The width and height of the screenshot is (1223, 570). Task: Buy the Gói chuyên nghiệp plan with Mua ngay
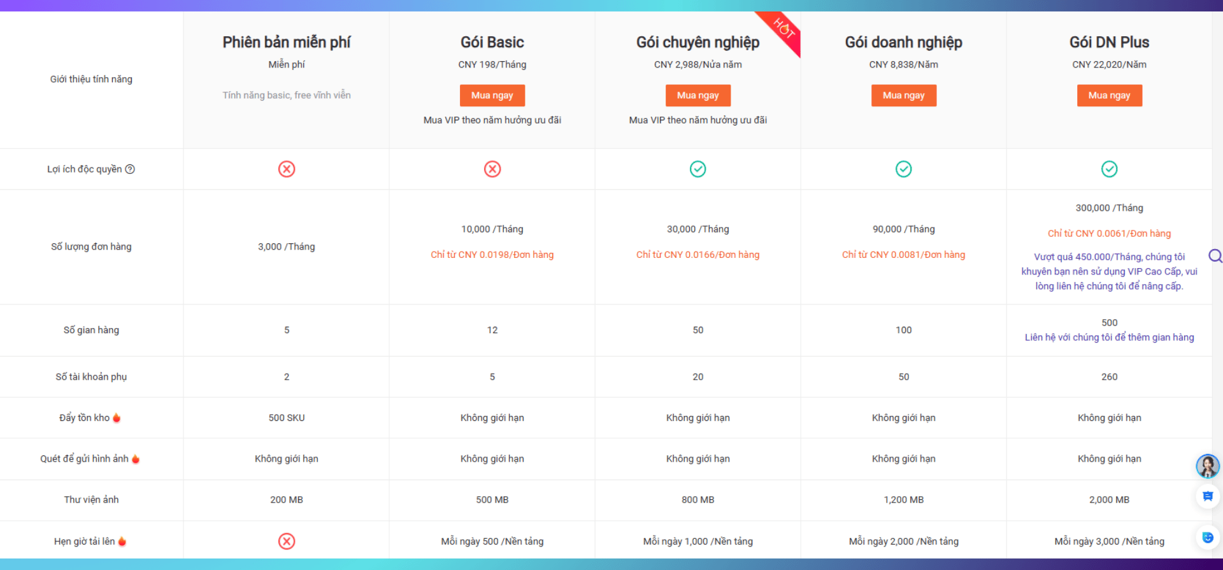(698, 96)
